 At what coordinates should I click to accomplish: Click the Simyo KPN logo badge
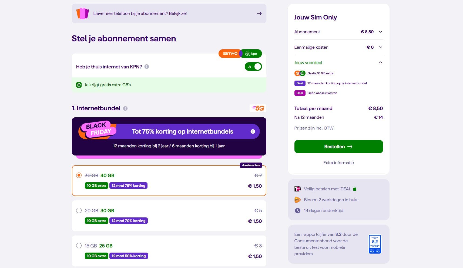240,54
